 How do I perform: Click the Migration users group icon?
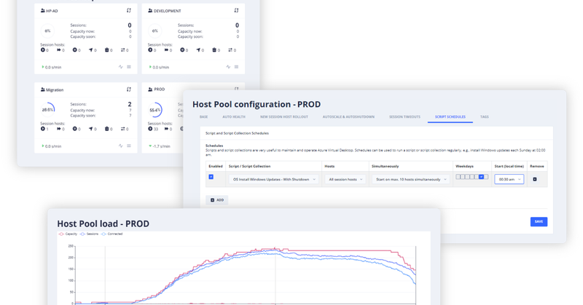coord(42,90)
